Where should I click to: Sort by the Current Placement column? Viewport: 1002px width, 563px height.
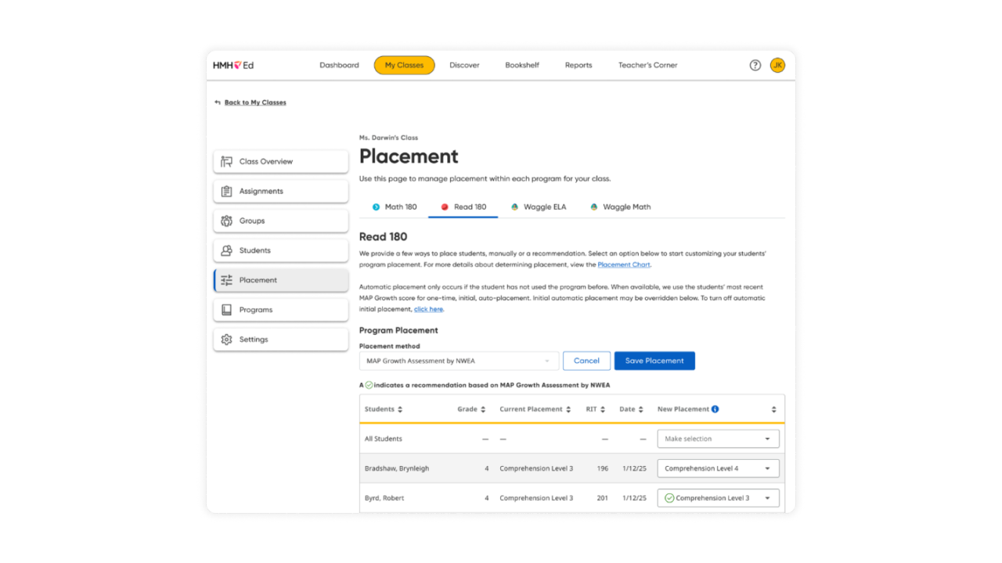tap(568, 410)
